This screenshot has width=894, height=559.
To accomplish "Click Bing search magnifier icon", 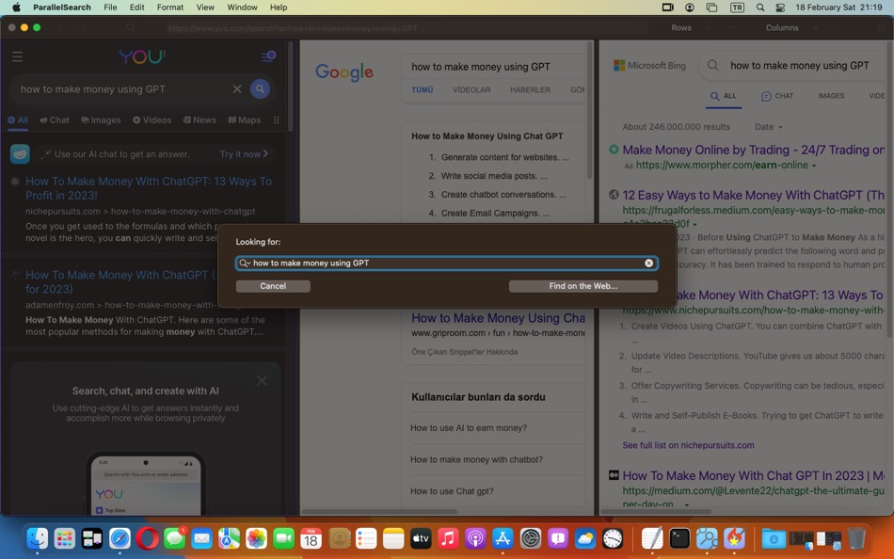I will [x=712, y=66].
